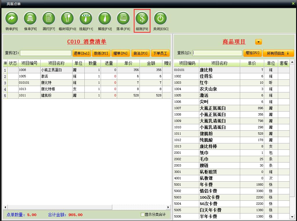Select product 尖叫
This screenshot has width=297, height=221.
pos(231,102)
